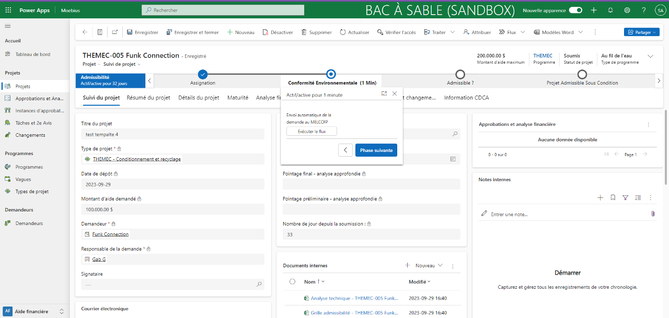Collapse the left navigation hamburger menu
The image size is (669, 318).
pos(8,26)
